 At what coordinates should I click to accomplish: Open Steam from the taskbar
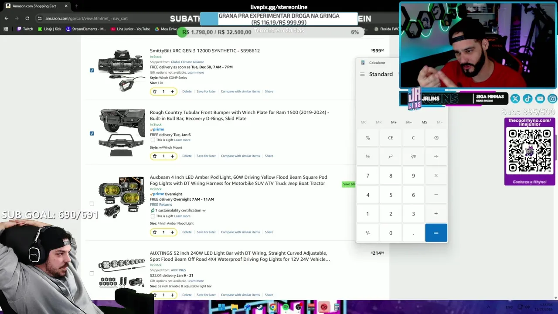point(260,307)
